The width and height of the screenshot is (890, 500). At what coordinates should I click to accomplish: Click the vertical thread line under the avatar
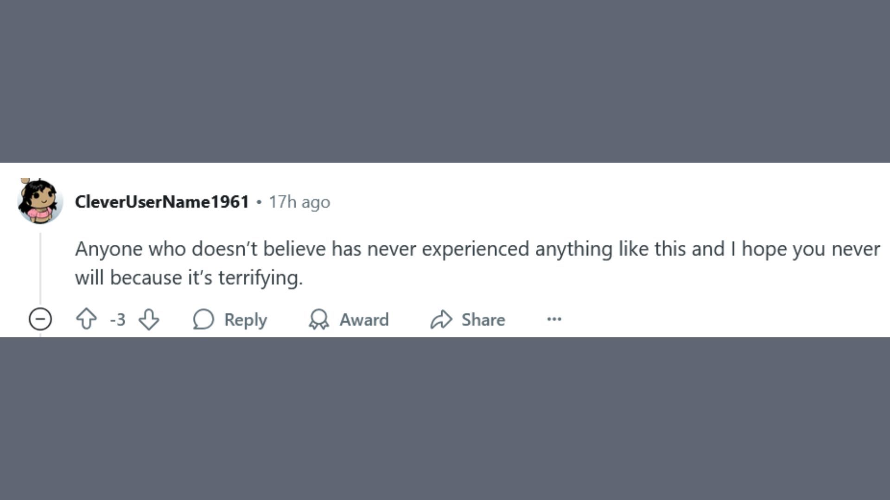[x=40, y=269]
